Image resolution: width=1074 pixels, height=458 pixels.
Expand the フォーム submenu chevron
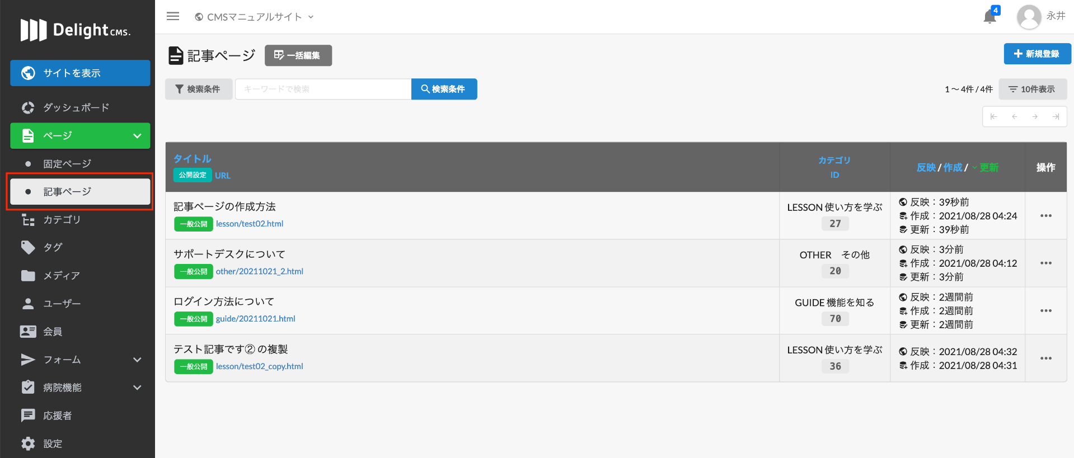pos(137,360)
